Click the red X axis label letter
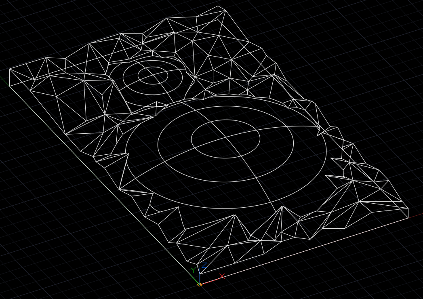This screenshot has height=299, width=423. coord(222,276)
